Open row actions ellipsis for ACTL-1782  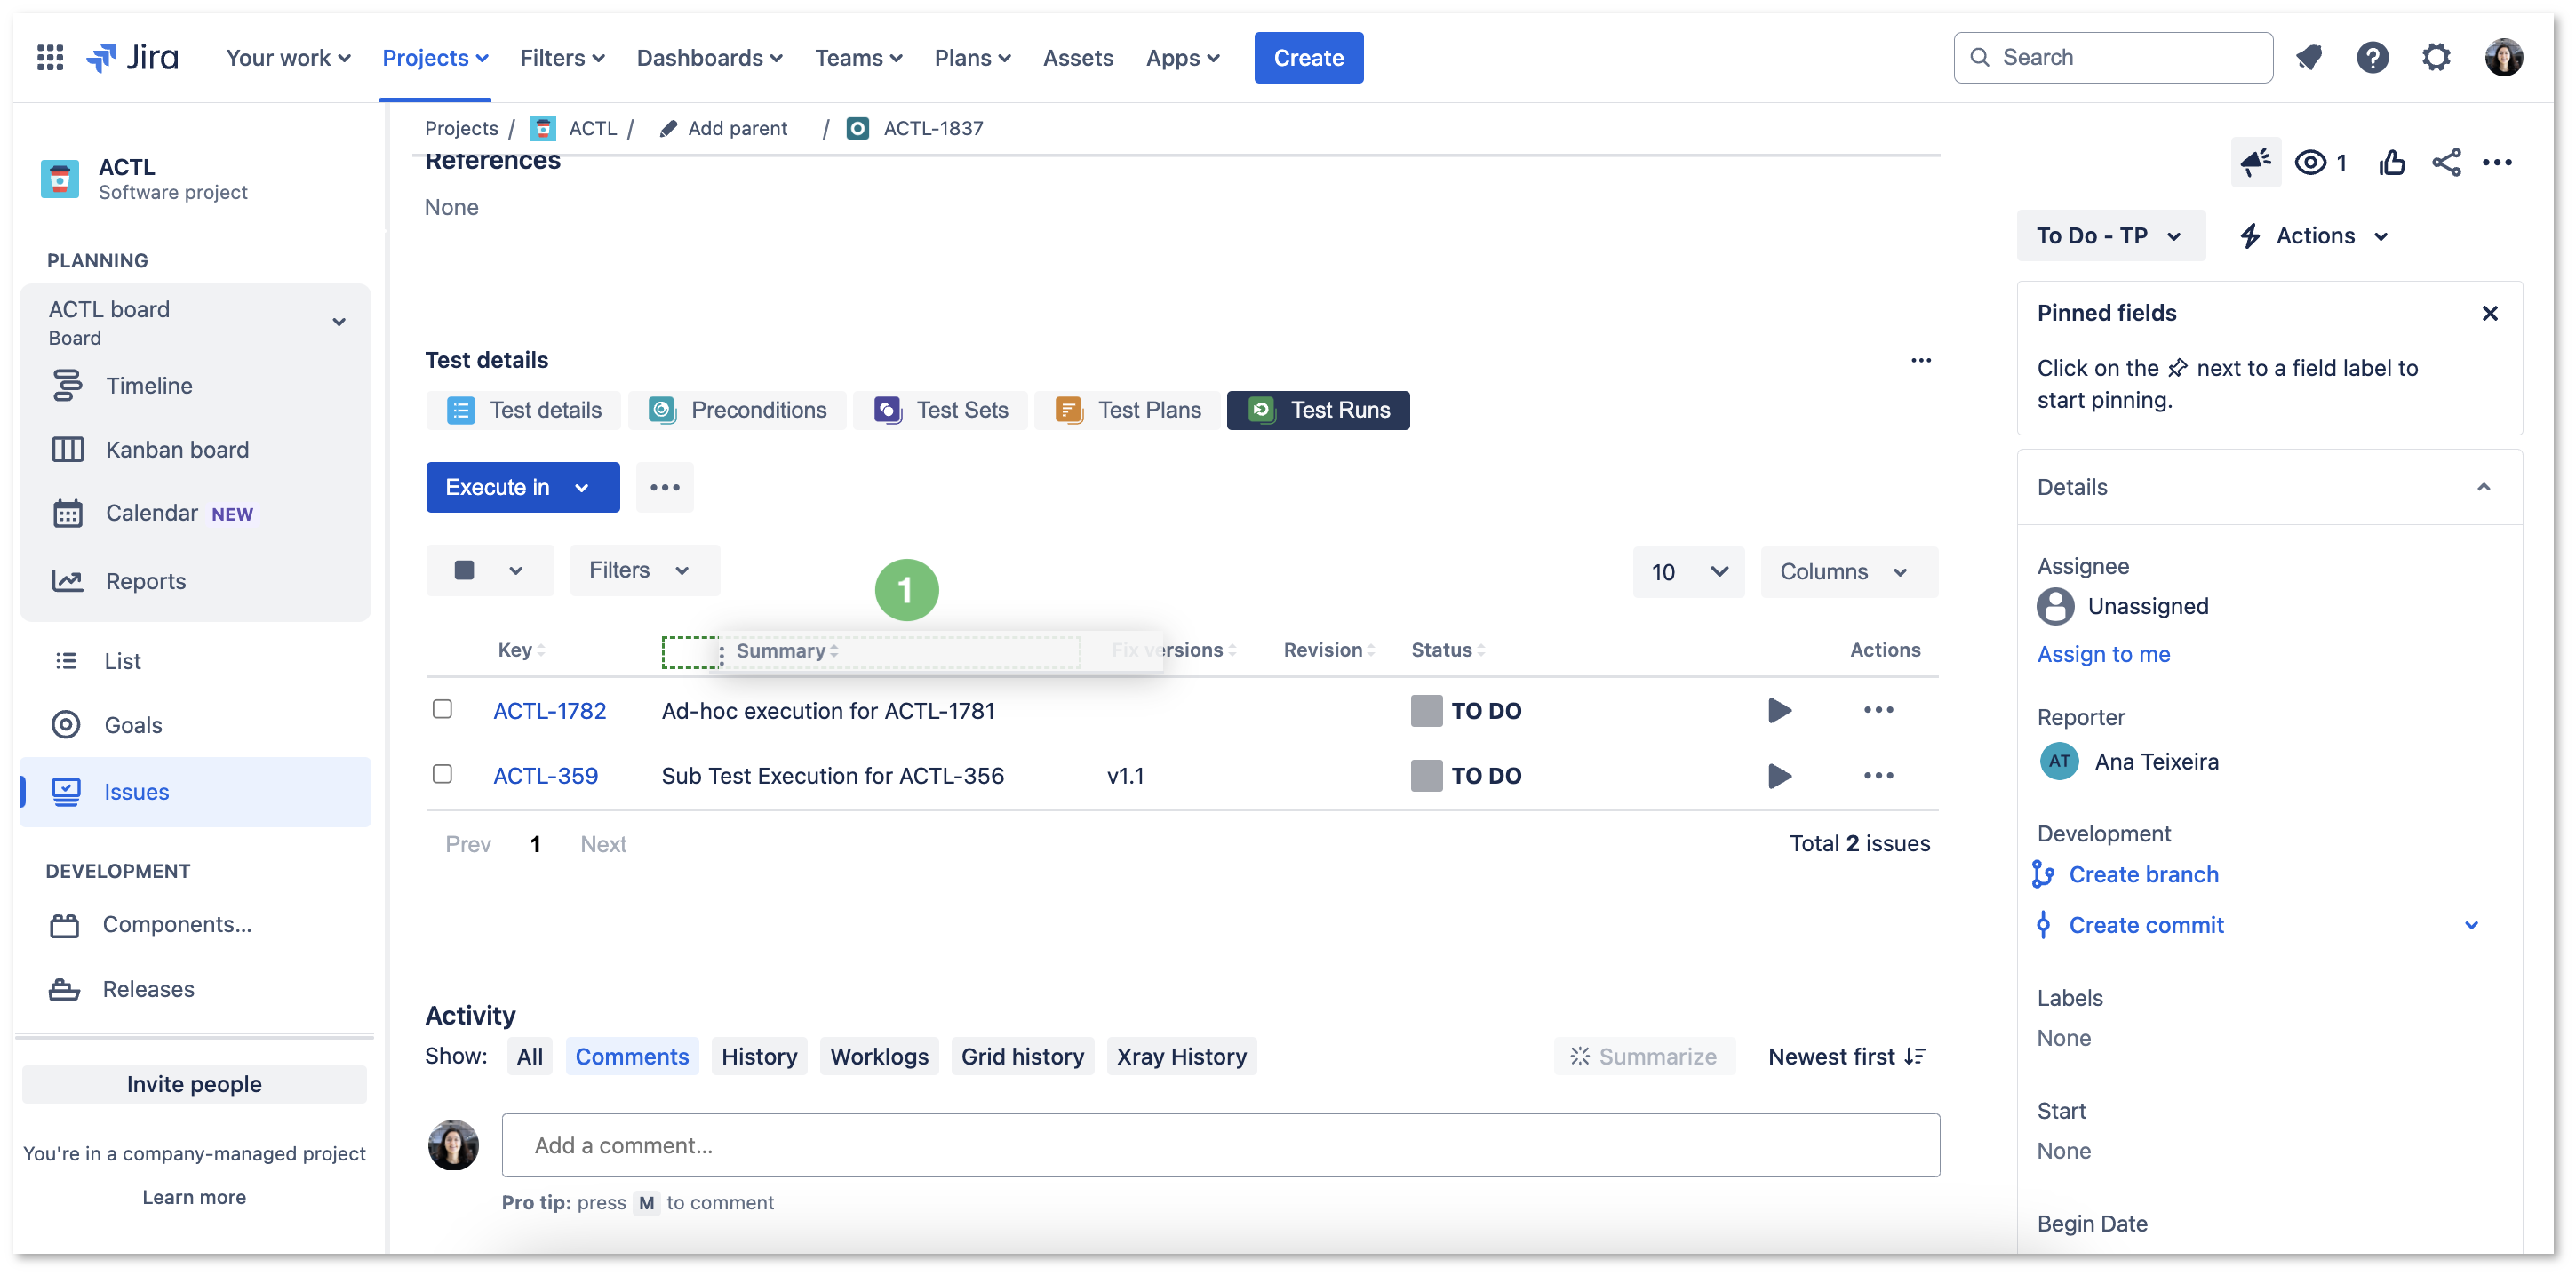[1878, 710]
